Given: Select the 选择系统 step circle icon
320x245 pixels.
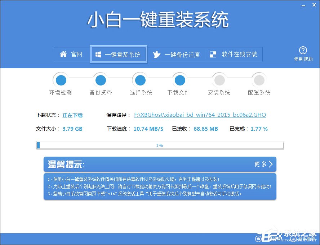Looking at the screenshot, I should (x=140, y=80).
